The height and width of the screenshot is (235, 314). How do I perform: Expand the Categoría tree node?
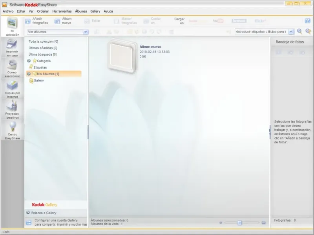[x=29, y=61]
